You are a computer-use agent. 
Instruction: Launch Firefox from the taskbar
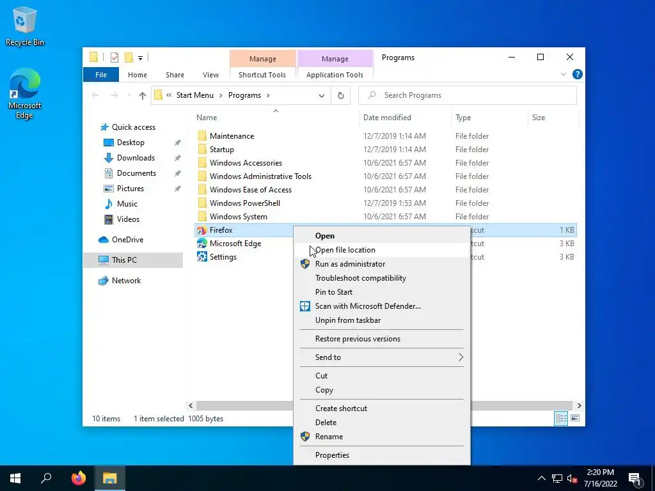[x=78, y=478]
